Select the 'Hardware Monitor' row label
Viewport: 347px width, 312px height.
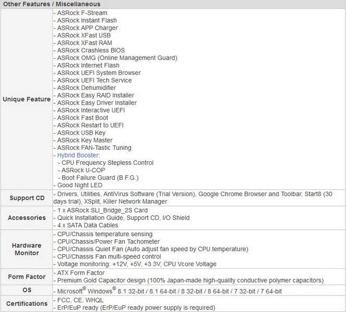(27, 249)
